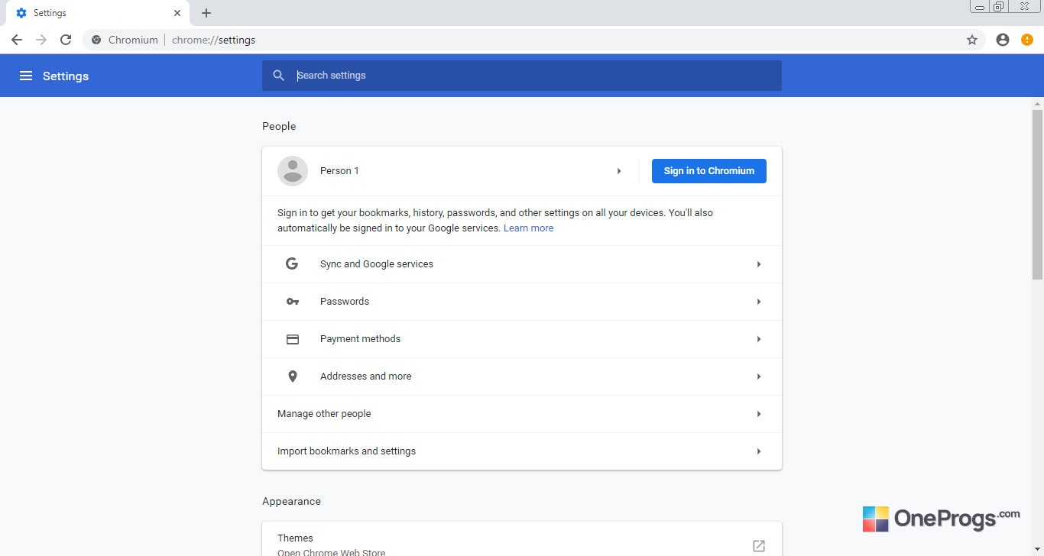Click the Person 1 avatar picture

(x=293, y=171)
